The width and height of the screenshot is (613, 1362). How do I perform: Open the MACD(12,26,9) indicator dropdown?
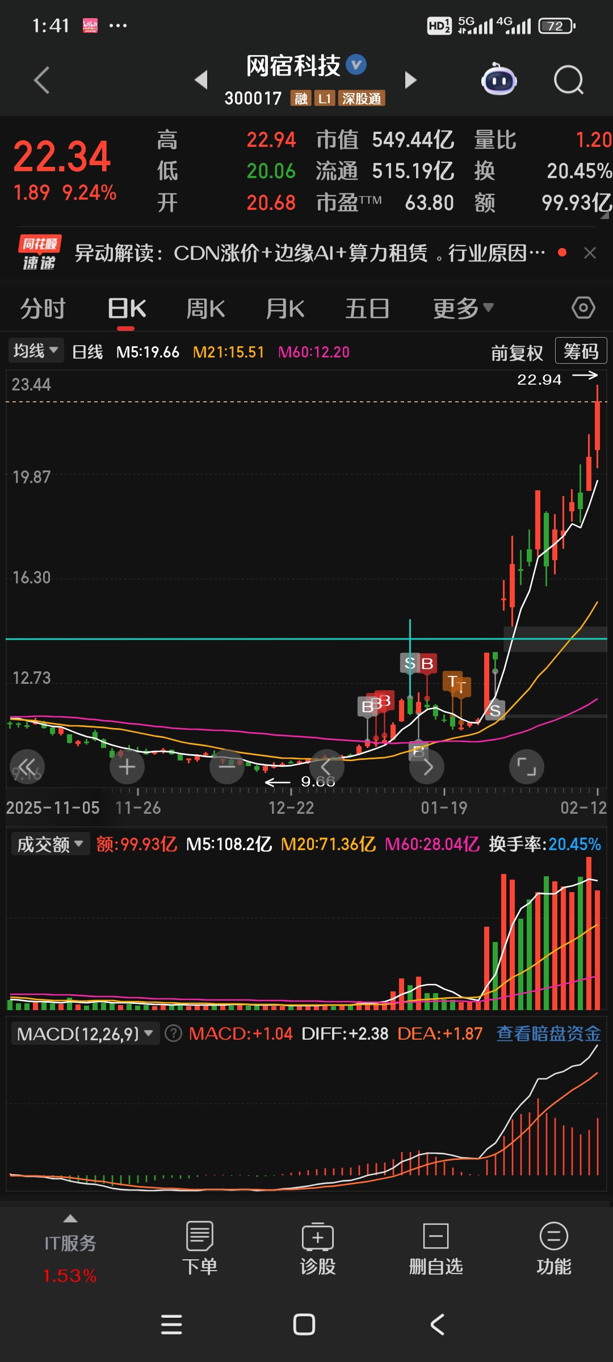click(85, 1033)
